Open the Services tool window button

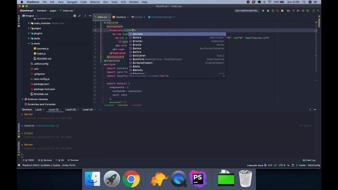[x=45, y=160]
